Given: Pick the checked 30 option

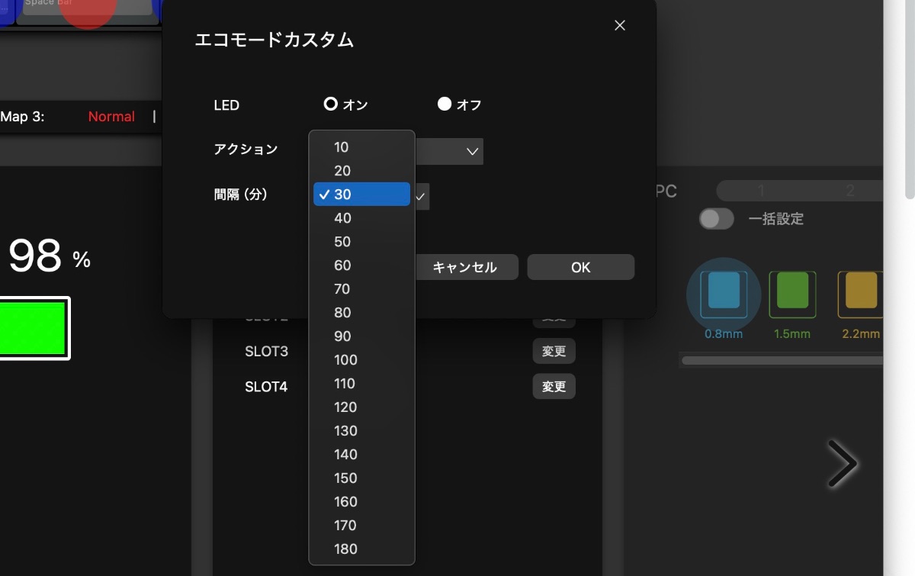Looking at the screenshot, I should pos(361,195).
